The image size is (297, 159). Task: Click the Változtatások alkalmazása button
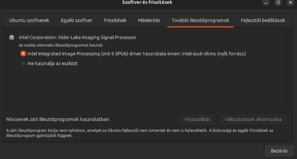tap(253, 119)
